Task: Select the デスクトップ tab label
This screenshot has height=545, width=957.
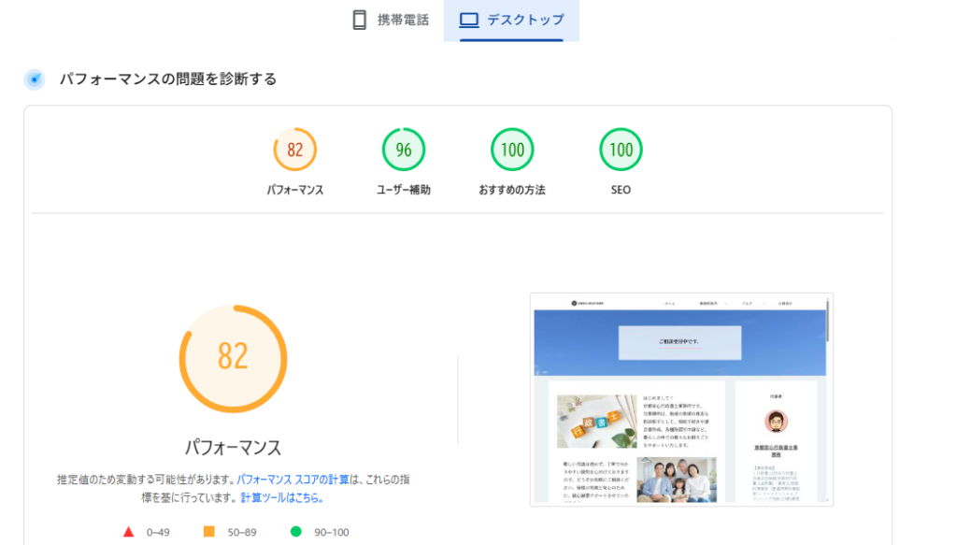Action: tap(525, 20)
